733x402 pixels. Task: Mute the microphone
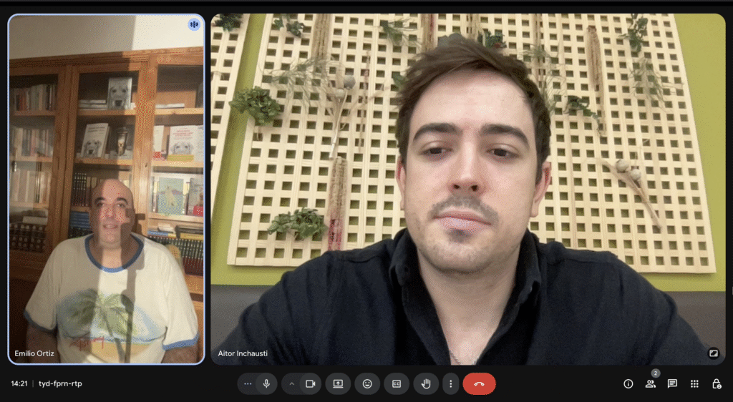pyautogui.click(x=266, y=383)
